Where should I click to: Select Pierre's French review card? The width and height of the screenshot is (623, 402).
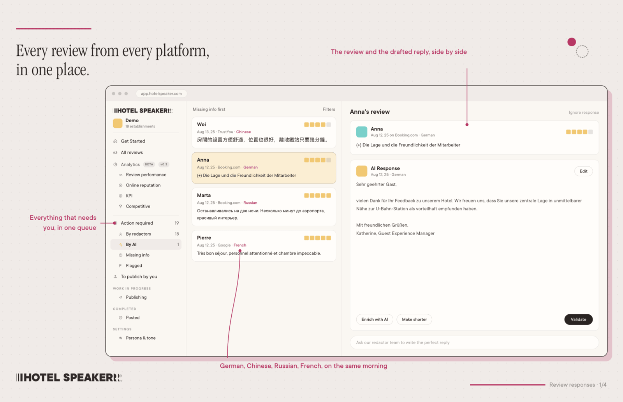tap(264, 246)
